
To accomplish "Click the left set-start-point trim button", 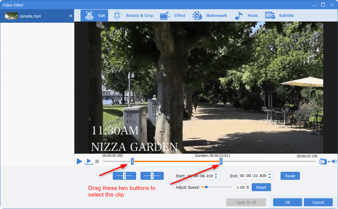I will click(124, 176).
